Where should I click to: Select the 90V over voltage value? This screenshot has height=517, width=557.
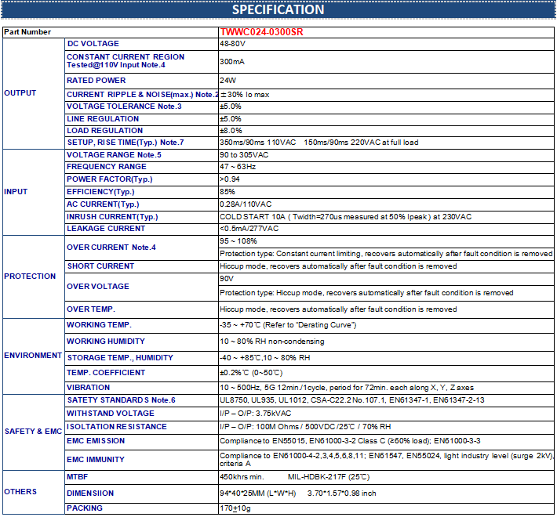click(227, 279)
